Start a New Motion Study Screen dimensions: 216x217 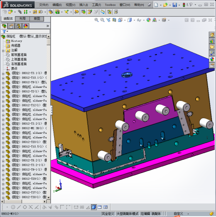click(76, 12)
